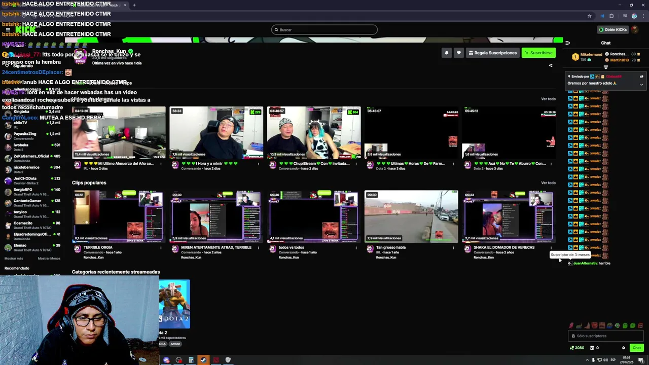The height and width of the screenshot is (365, 649).
Task: Open options menu for Almuerzo del Año video
Action: click(161, 164)
